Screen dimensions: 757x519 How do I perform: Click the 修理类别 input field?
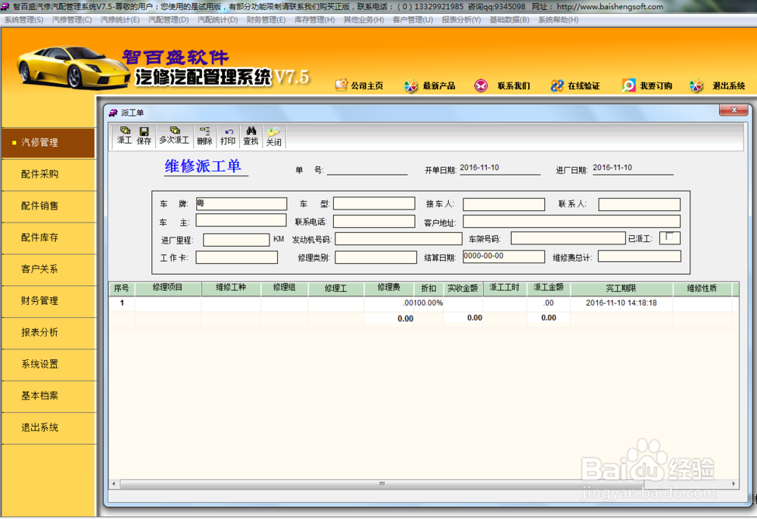[x=376, y=257]
